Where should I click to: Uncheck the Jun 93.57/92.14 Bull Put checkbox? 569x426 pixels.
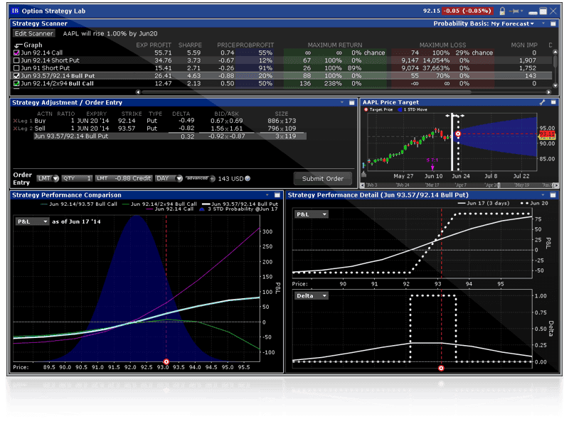click(x=16, y=76)
